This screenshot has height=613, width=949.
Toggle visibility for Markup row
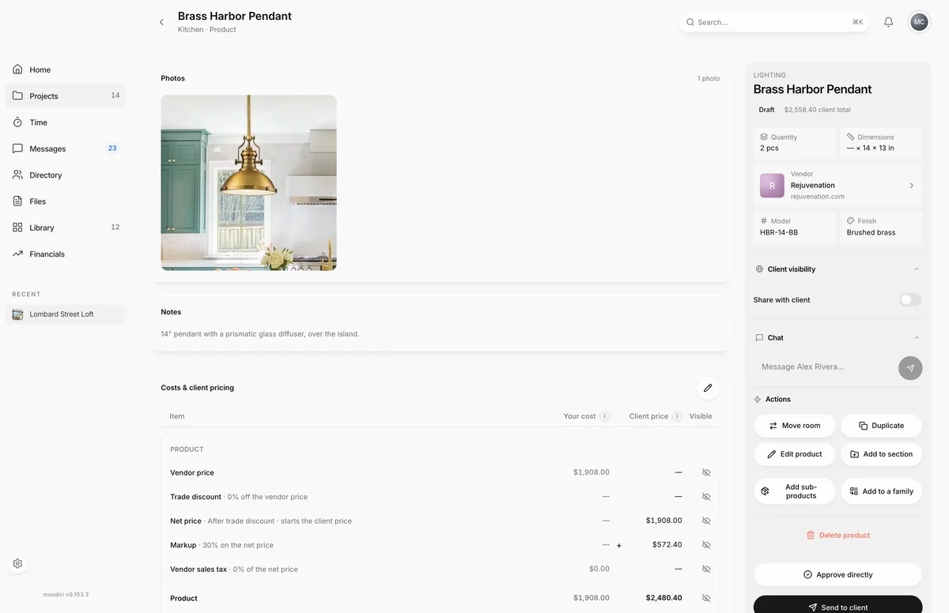click(706, 545)
